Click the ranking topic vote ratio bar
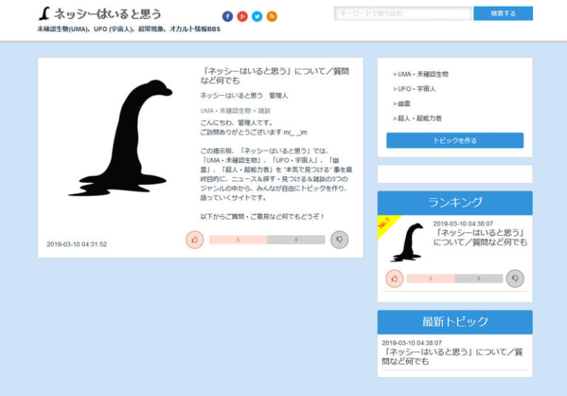 click(455, 279)
